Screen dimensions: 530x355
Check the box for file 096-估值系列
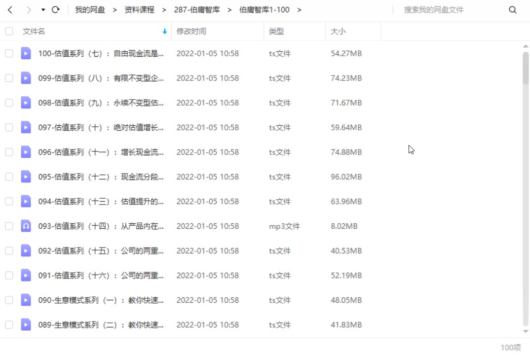(9, 152)
